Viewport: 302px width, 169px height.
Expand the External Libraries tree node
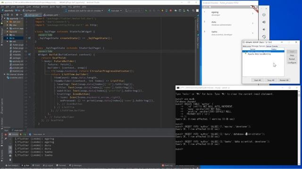point(5,74)
